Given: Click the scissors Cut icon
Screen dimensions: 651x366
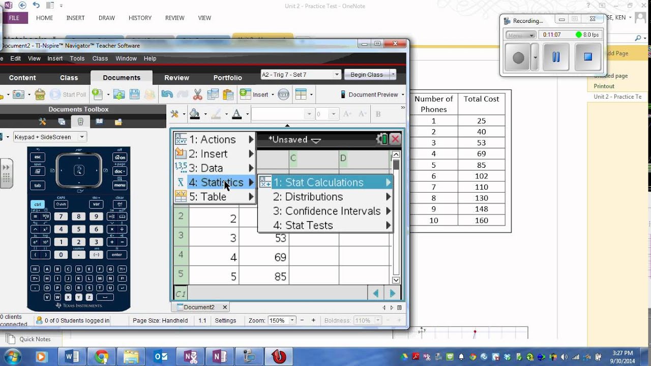Looking at the screenshot, I should pyautogui.click(x=198, y=95).
